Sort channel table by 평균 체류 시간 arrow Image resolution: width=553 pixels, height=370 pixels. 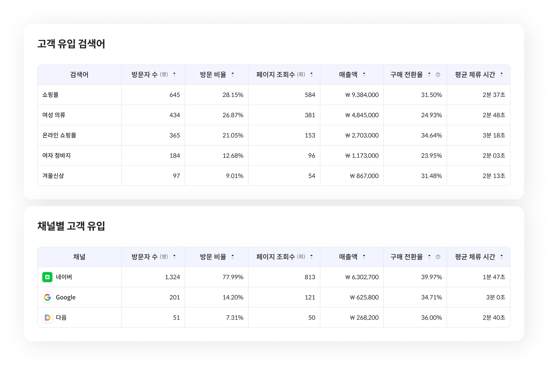point(501,257)
